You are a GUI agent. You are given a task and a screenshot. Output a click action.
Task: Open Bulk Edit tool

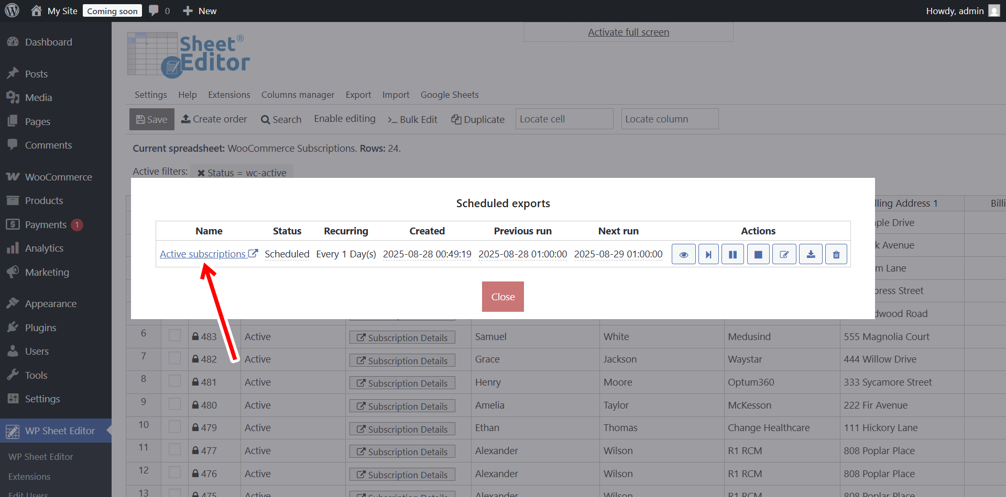(x=412, y=119)
